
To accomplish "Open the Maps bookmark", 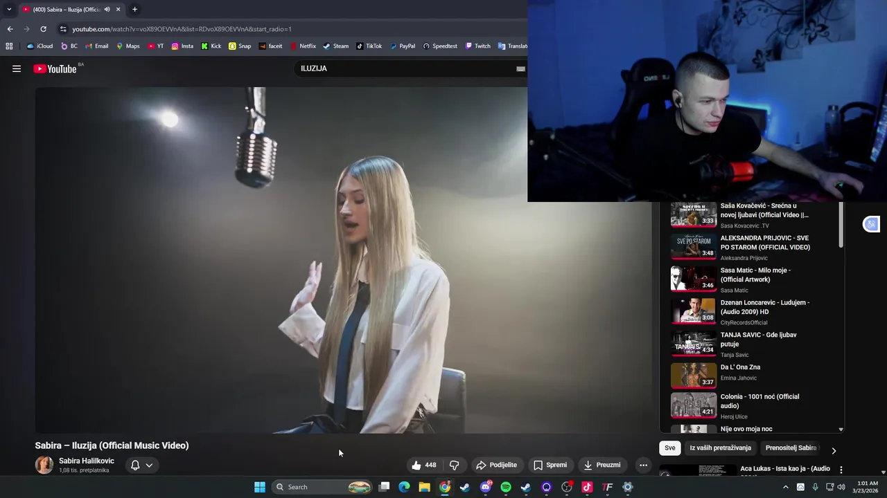I will click(128, 46).
